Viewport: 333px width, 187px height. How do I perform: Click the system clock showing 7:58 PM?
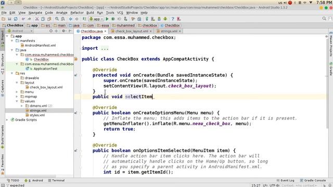pyautogui.click(x=324, y=3)
